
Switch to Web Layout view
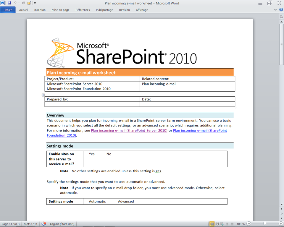point(222,224)
